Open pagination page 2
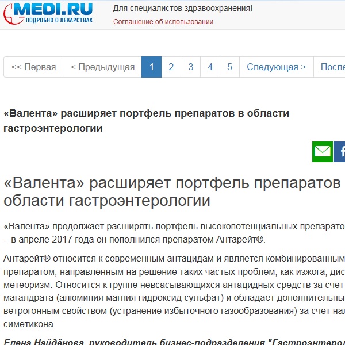This screenshot has width=345, height=345. tap(171, 67)
